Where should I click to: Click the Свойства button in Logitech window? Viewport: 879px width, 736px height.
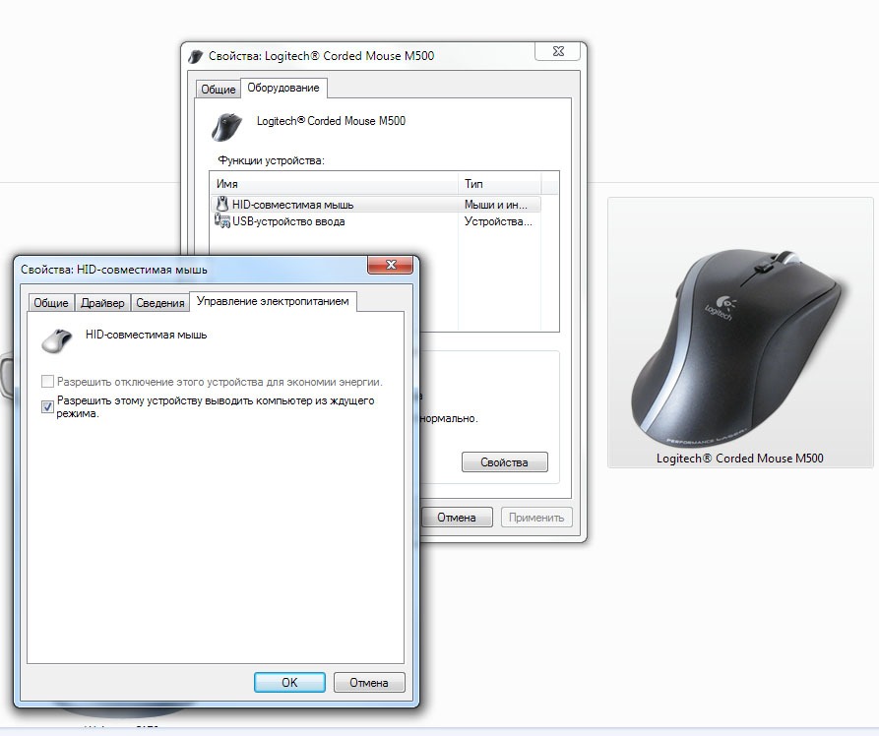click(505, 461)
